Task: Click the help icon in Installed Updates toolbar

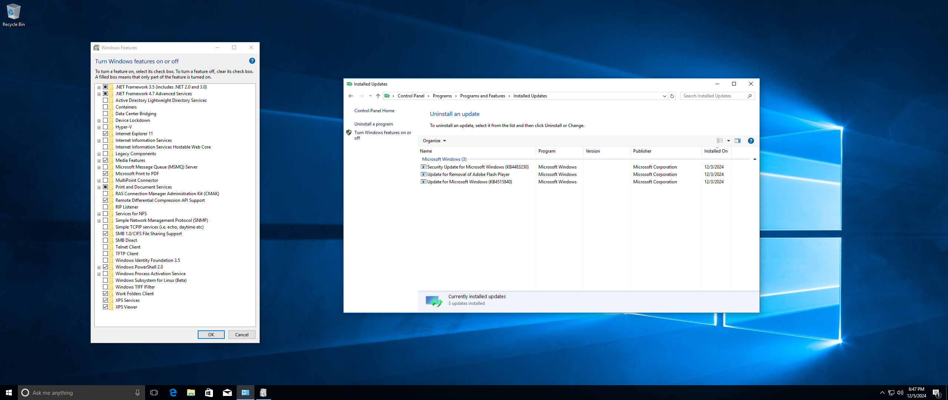Action: (751, 141)
